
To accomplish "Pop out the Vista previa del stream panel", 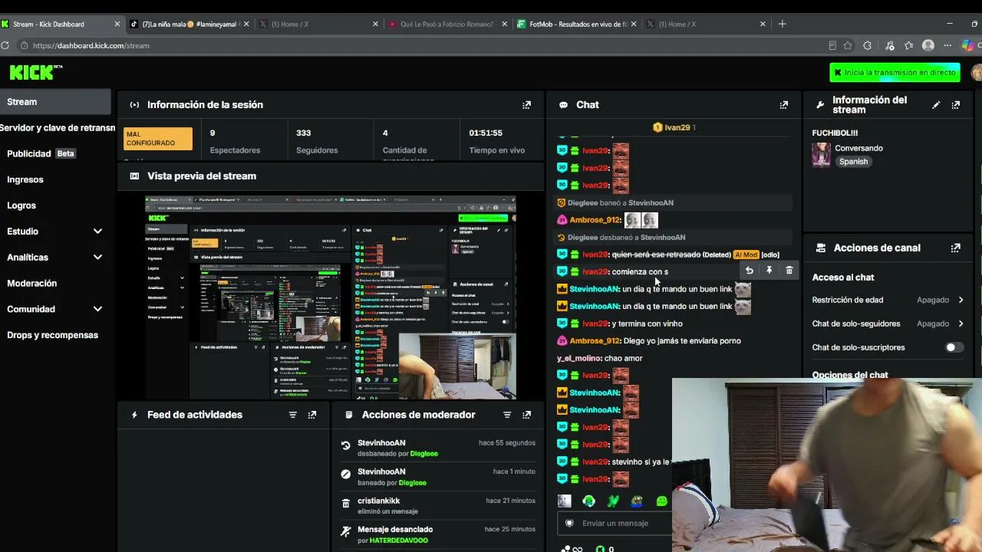I will click(526, 176).
